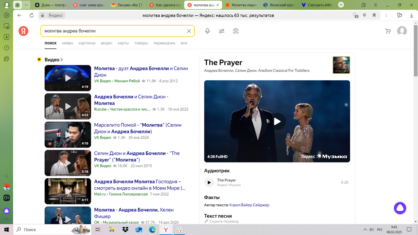
Task: Open the notes collections sidebar icon
Action: pyautogui.click(x=7, y=59)
